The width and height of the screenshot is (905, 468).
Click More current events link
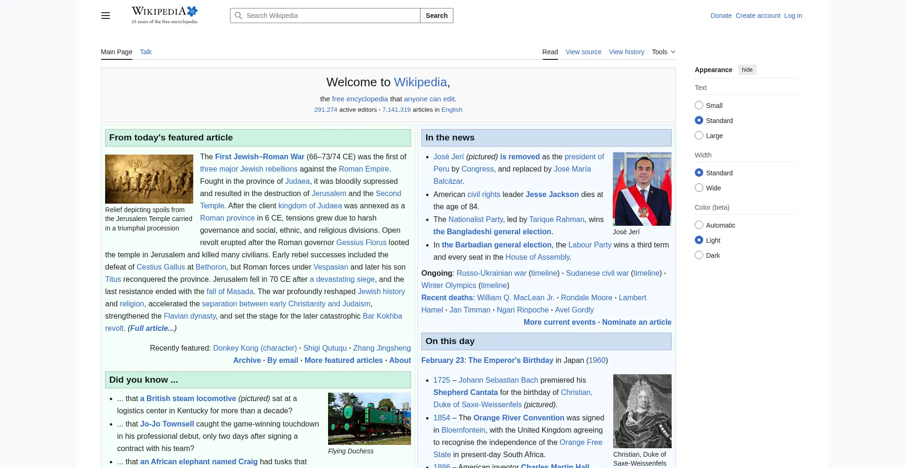click(559, 322)
